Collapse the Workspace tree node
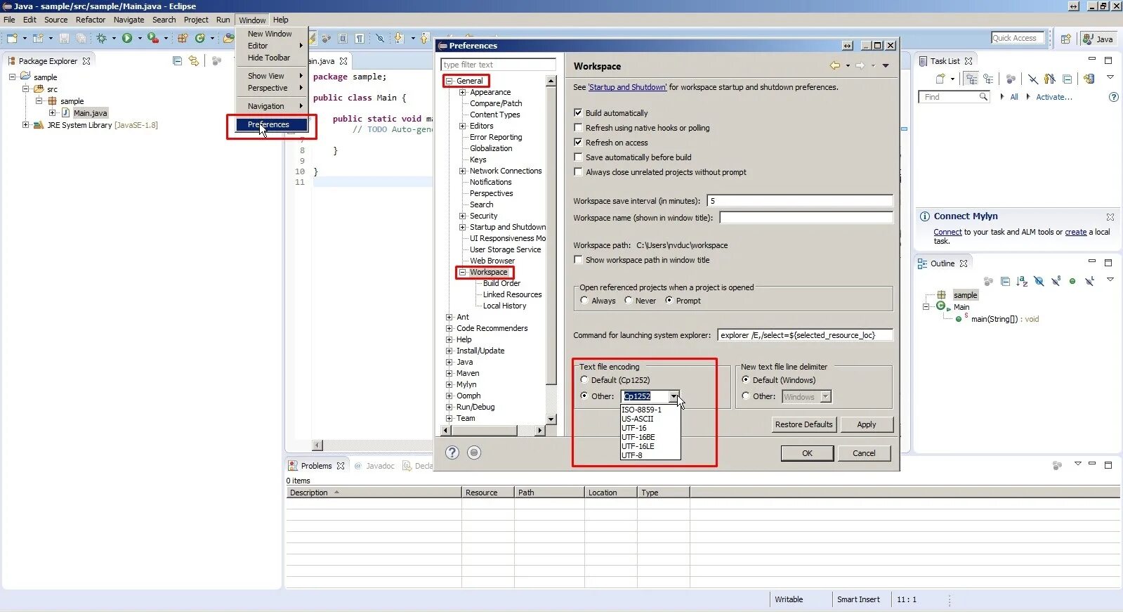 pyautogui.click(x=463, y=272)
